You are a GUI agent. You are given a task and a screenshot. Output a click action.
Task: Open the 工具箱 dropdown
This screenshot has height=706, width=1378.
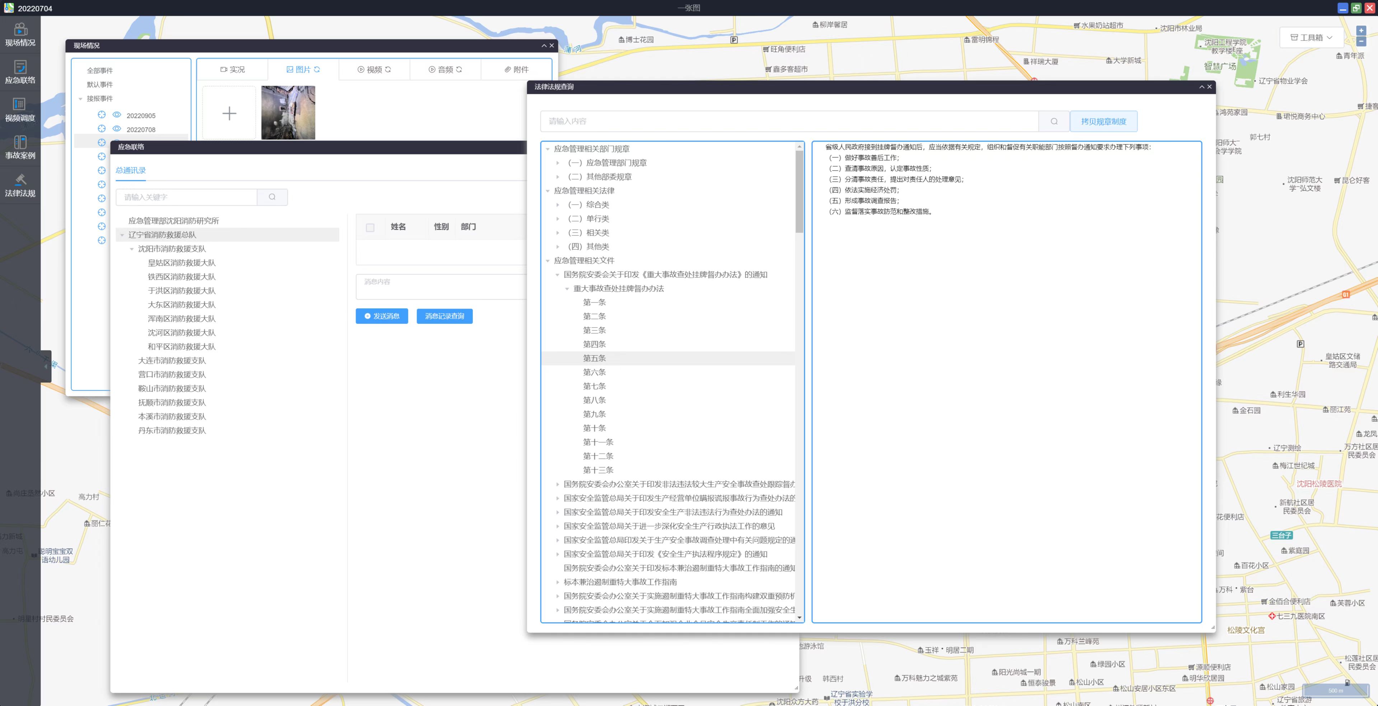coord(1311,37)
